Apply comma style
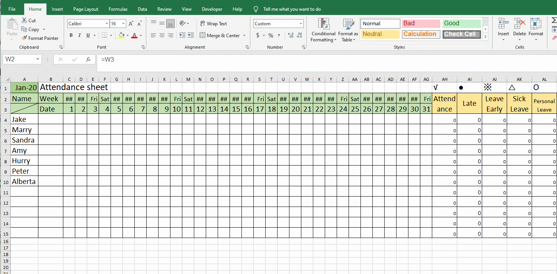Screen dimensions: 557x274 279,35
